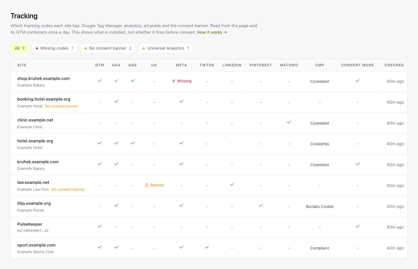Click the Meta checkmark for kruhek.example.com
The width and height of the screenshot is (418, 269).
pyautogui.click(x=181, y=164)
